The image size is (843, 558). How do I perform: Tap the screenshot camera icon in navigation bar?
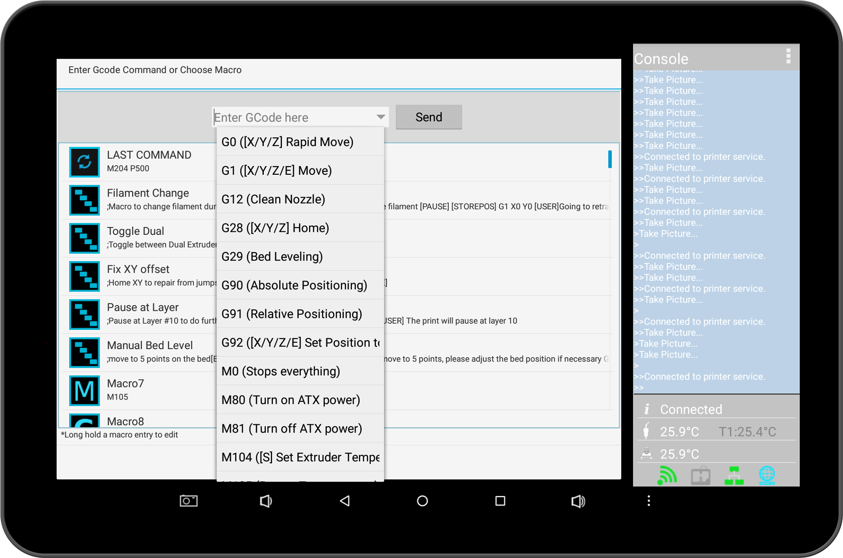coord(189,500)
